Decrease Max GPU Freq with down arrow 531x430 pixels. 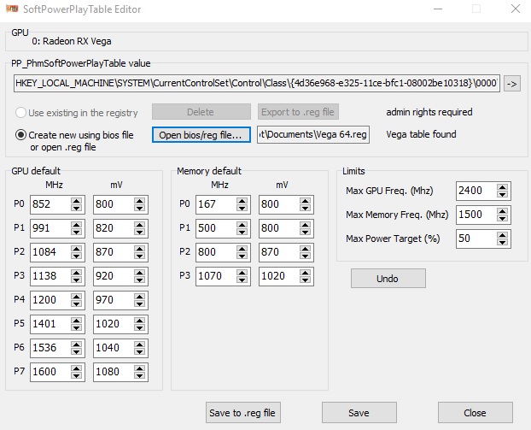pos(501,195)
